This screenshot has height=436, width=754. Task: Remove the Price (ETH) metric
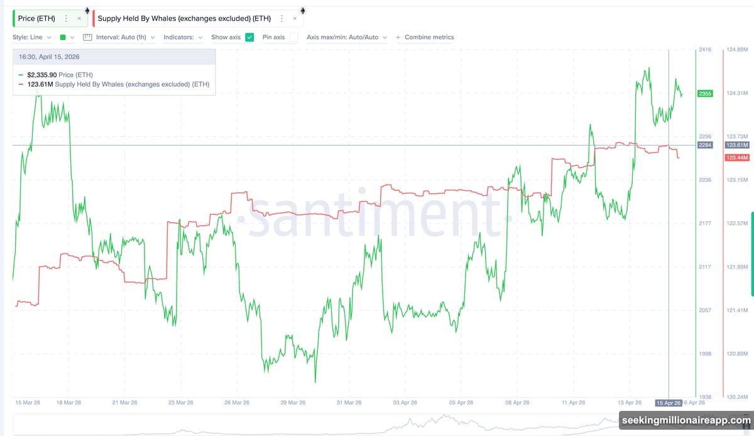(79, 19)
